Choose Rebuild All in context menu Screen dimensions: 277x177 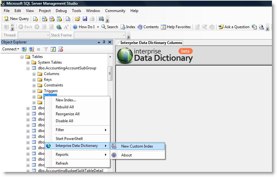(x=65, y=107)
